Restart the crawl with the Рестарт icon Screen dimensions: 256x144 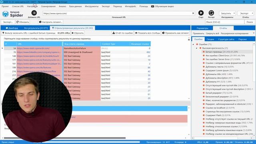point(211,13)
